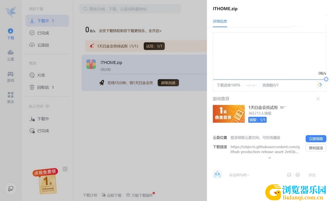Image resolution: width=331 pixels, height=201 pixels.
Task: Click the 超级加速 button
Action: (168, 83)
